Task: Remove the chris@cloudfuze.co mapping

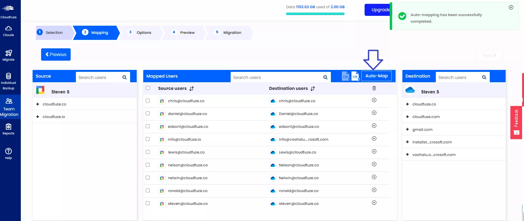Action: coord(374,100)
